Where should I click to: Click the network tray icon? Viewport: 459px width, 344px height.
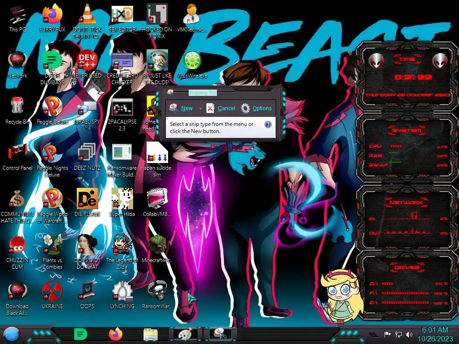coord(398,334)
